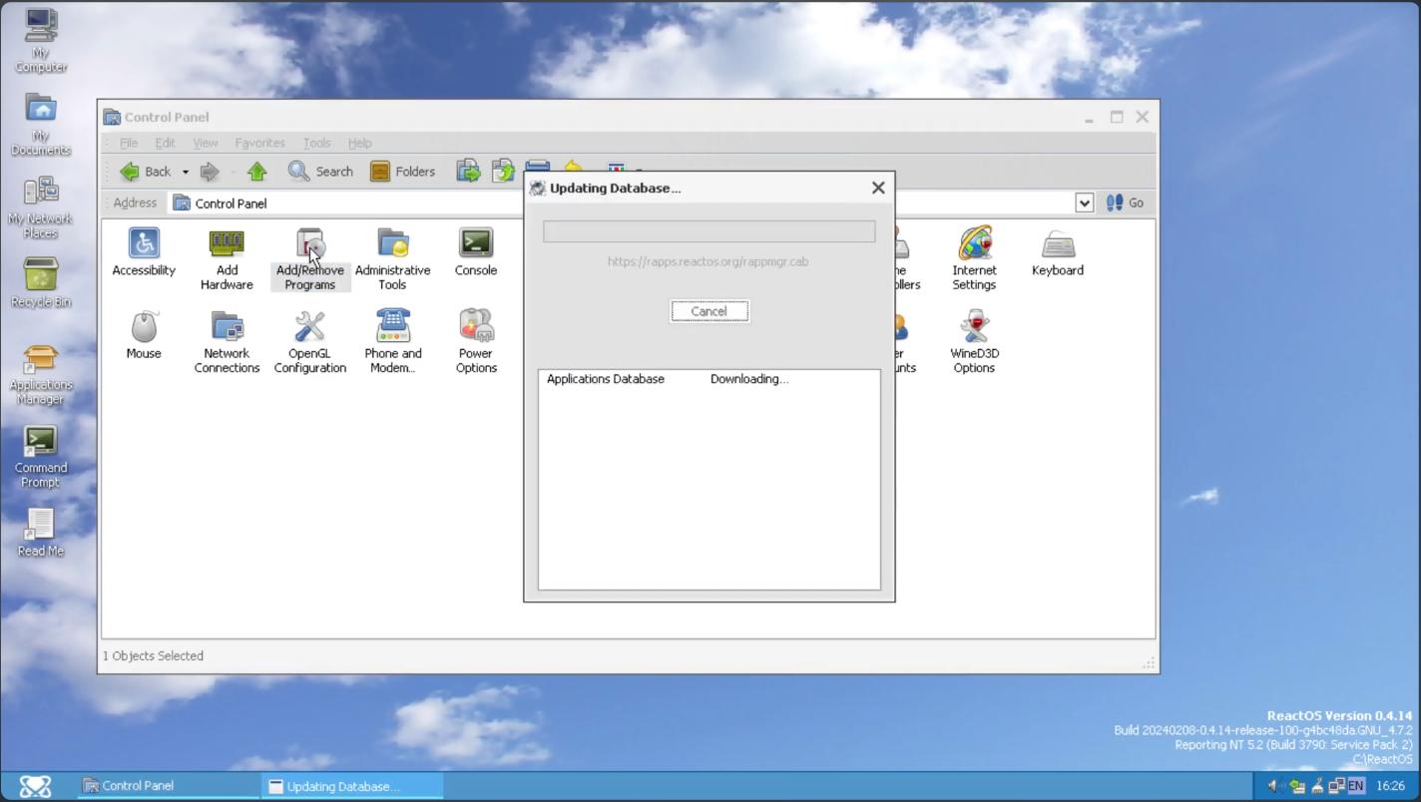Viewport: 1421px width, 802px height.
Task: Open the Favorites menu
Action: coord(259,143)
